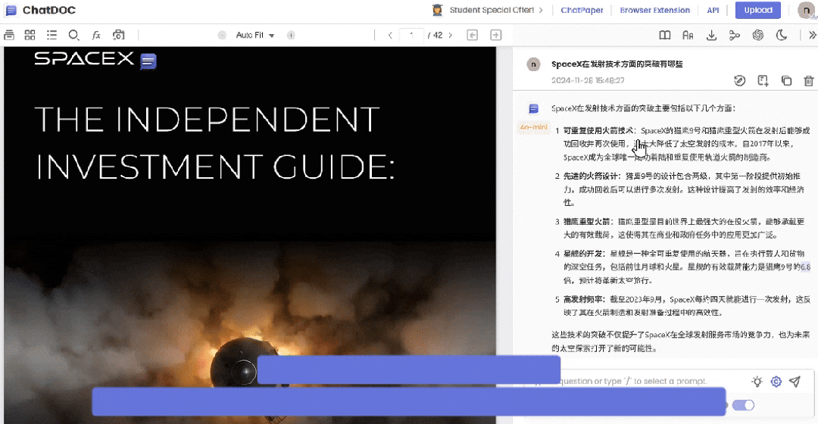Screen dimensions: 818x424
Task: Open the Auto Fit zoom dropdown
Action: (254, 35)
